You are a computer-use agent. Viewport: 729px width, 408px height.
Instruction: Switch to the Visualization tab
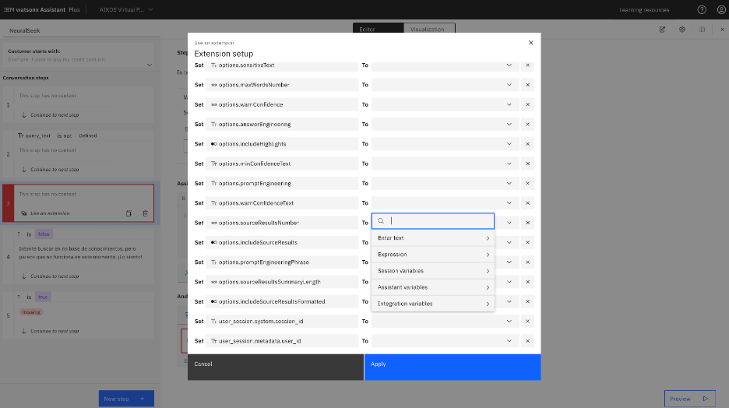(429, 29)
